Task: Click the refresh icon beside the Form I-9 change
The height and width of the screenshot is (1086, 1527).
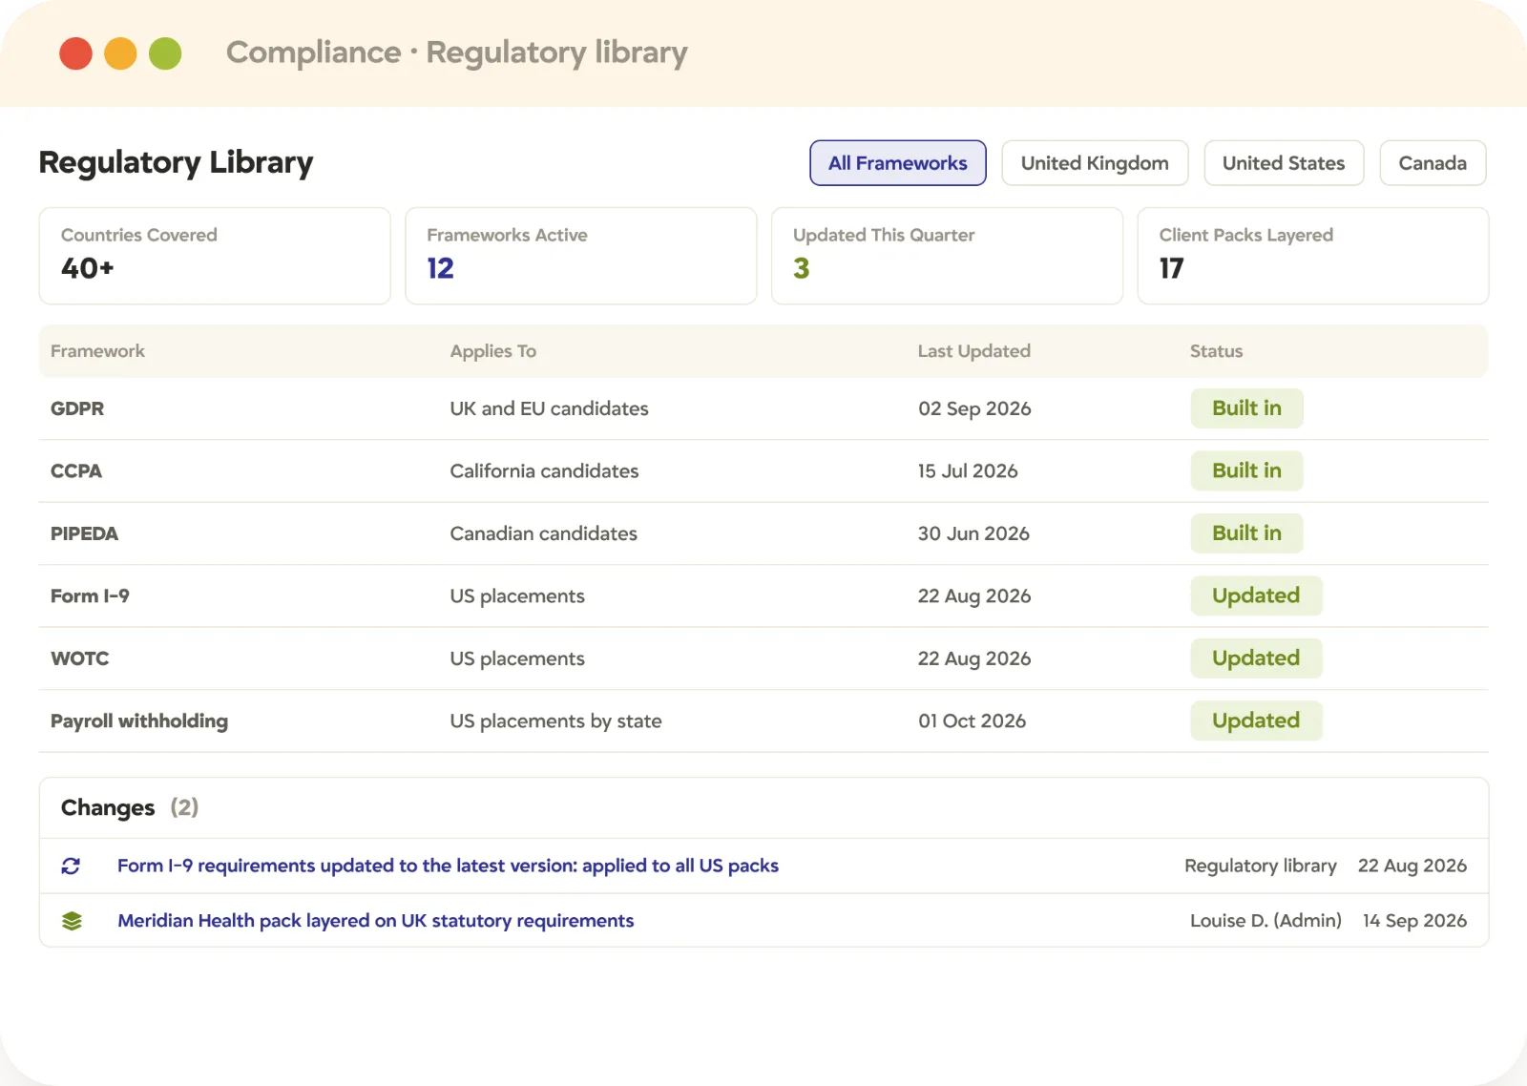Action: [x=71, y=866]
